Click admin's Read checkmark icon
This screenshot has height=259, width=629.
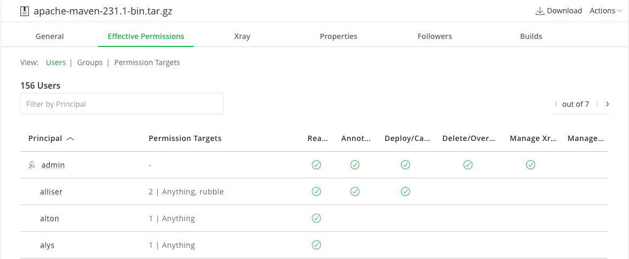click(316, 164)
